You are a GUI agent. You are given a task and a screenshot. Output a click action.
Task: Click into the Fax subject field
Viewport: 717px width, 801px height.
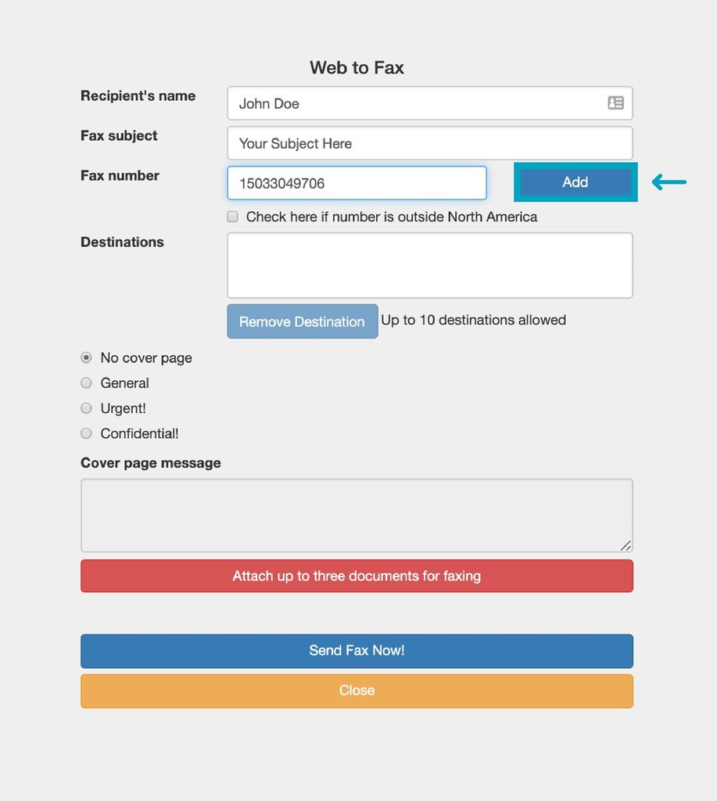click(x=429, y=143)
